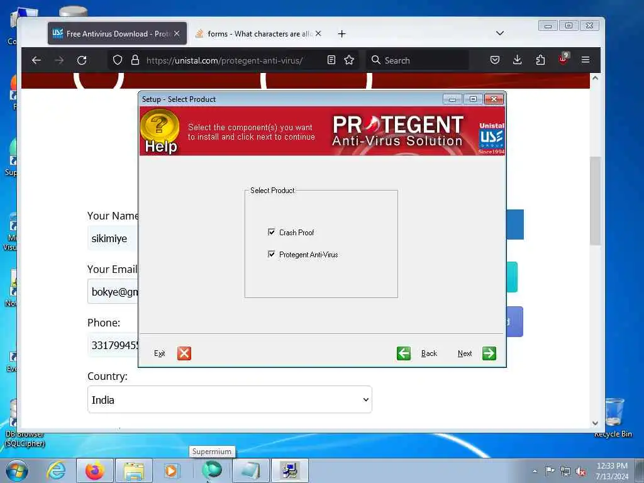Image resolution: width=644 pixels, height=483 pixels.
Task: Expand the List all tabs chevron
Action: click(x=500, y=33)
